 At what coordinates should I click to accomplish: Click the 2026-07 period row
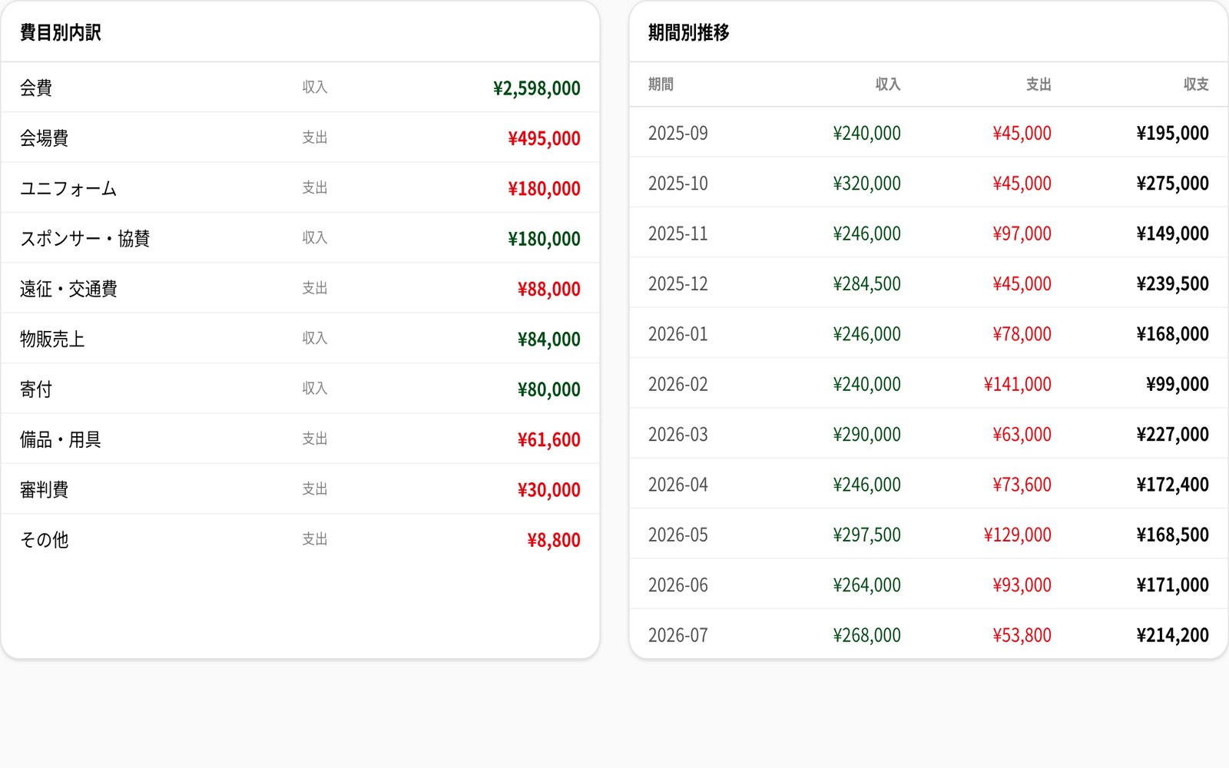929,635
